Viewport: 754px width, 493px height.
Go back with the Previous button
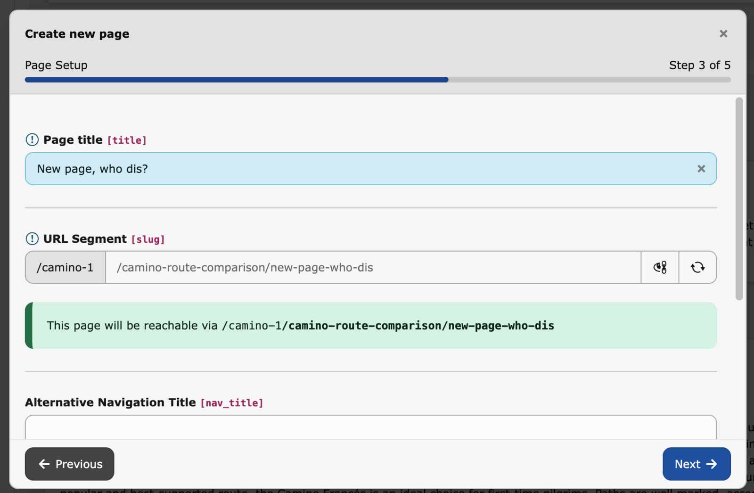(70, 464)
